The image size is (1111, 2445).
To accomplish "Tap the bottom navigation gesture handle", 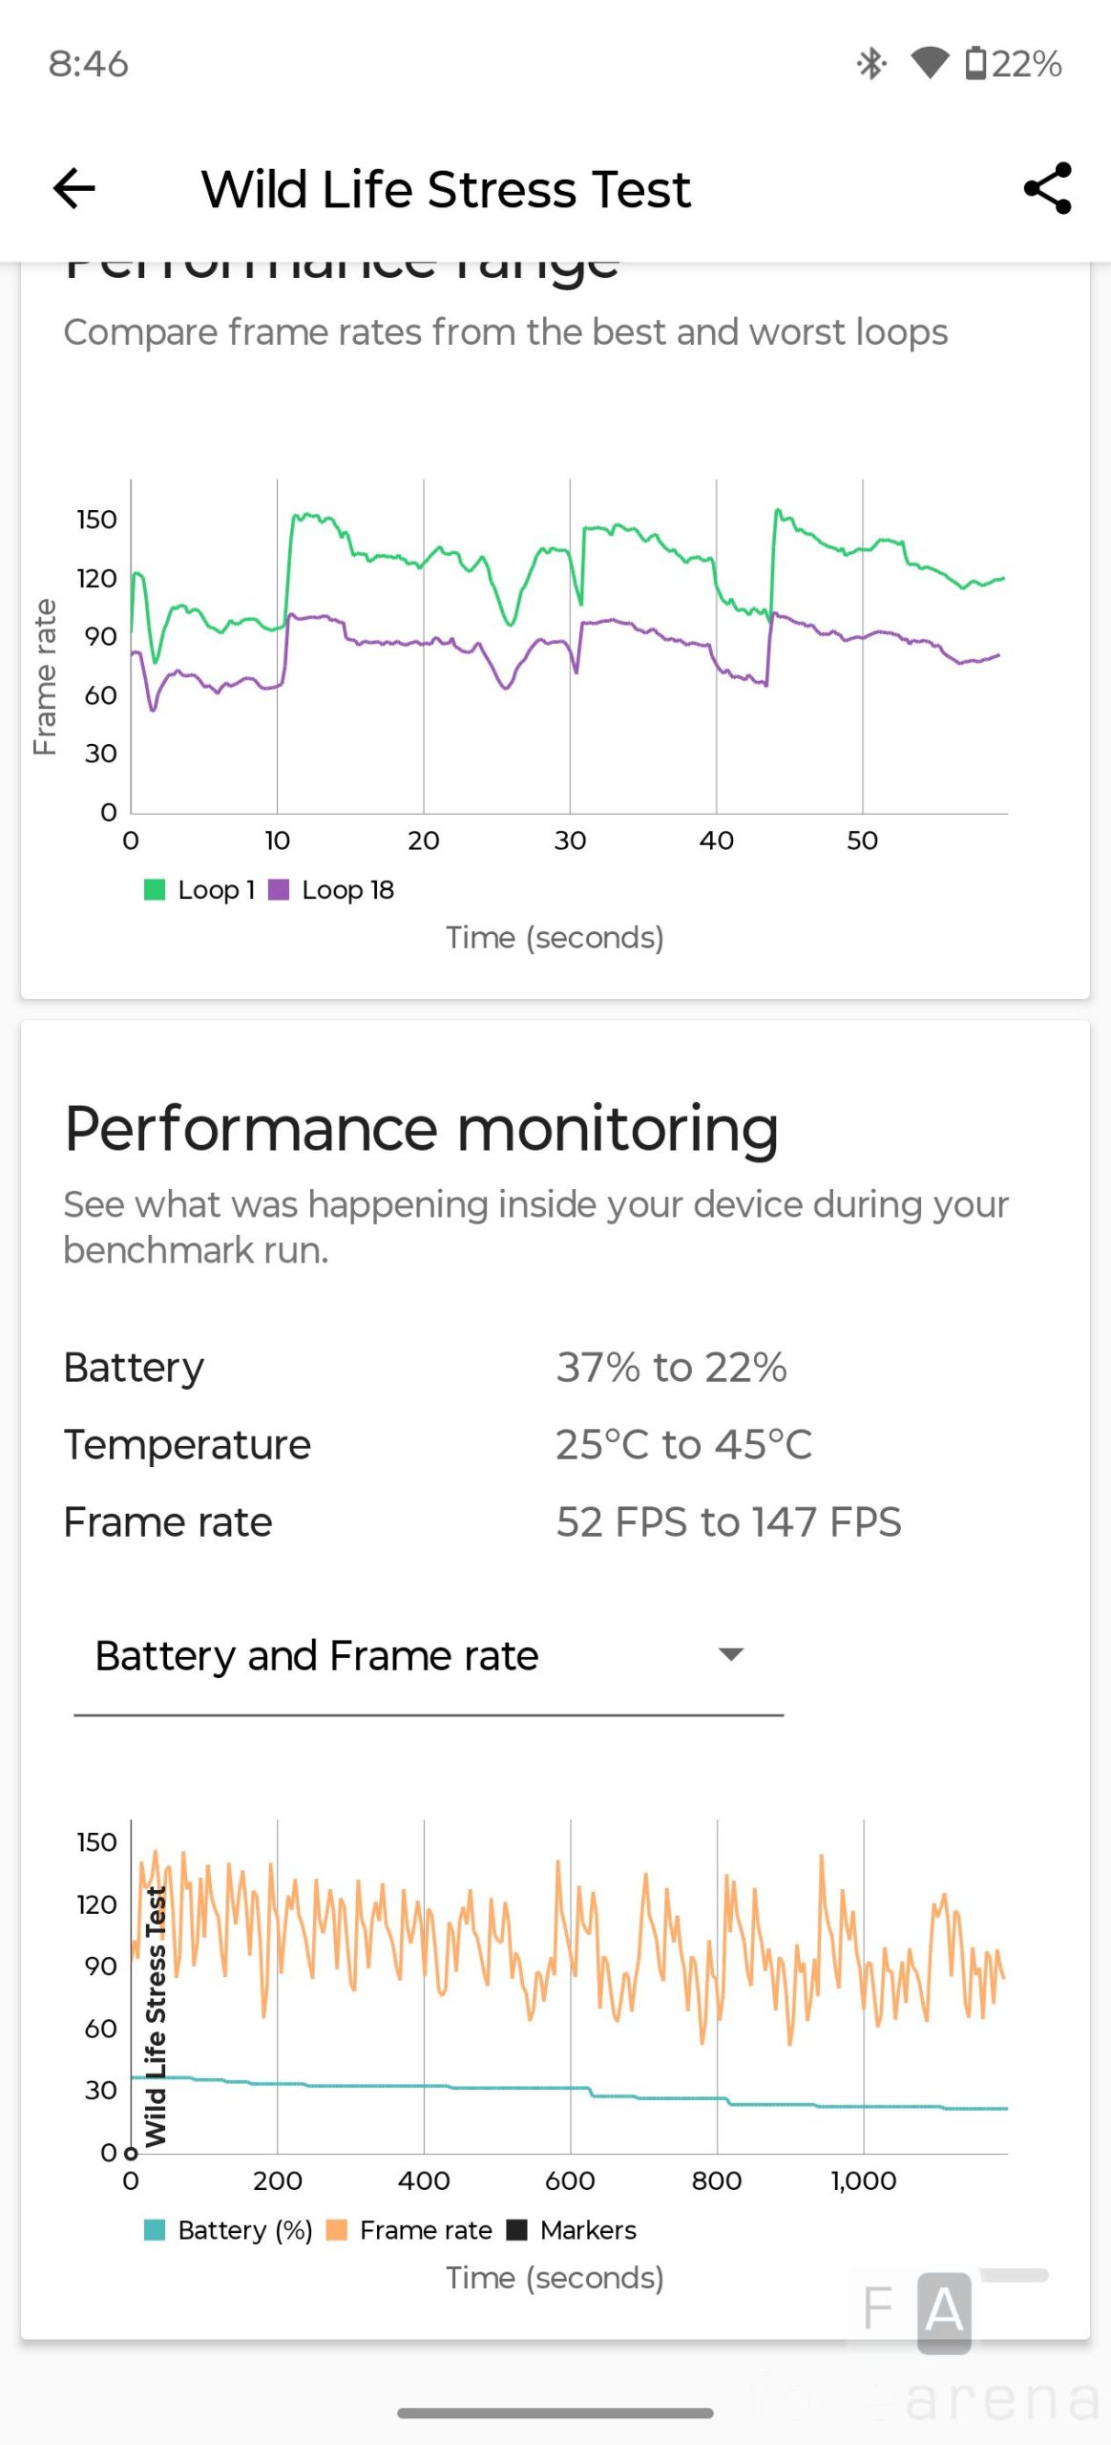I will (555, 2413).
